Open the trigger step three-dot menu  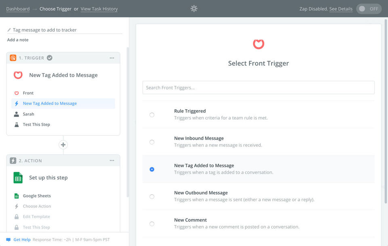pyautogui.click(x=112, y=58)
